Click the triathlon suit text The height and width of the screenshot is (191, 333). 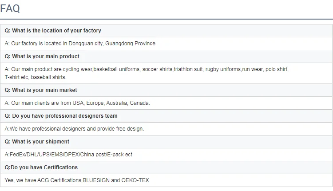pyautogui.click(x=188, y=69)
